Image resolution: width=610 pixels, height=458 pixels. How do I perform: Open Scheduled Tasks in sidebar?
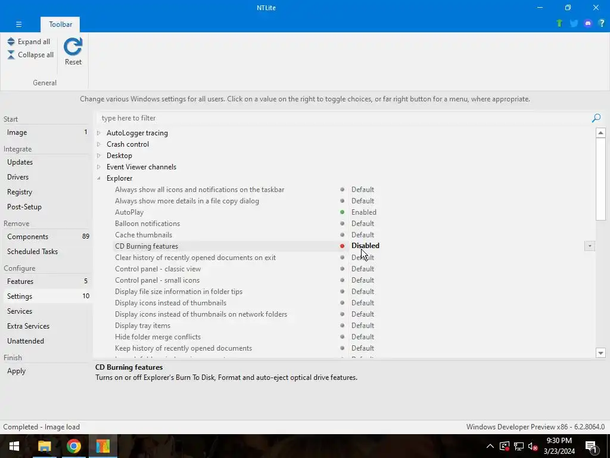pos(46,252)
